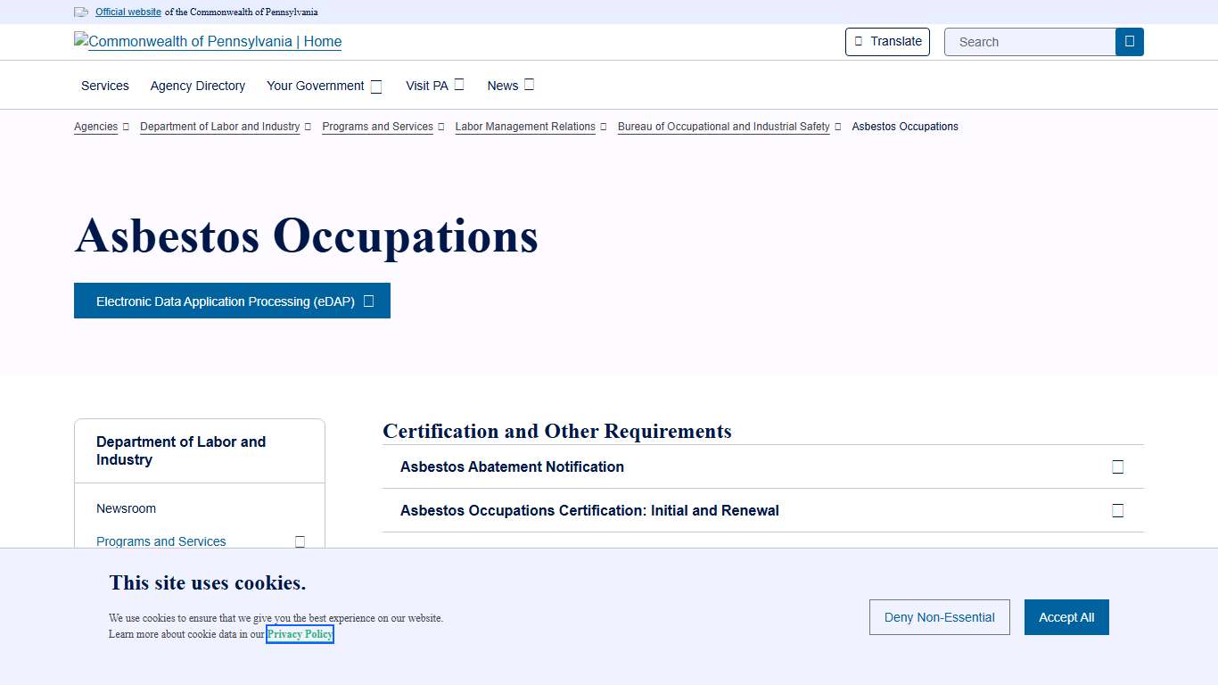
Task: Open Newsroom from the sidebar
Action: 126,508
